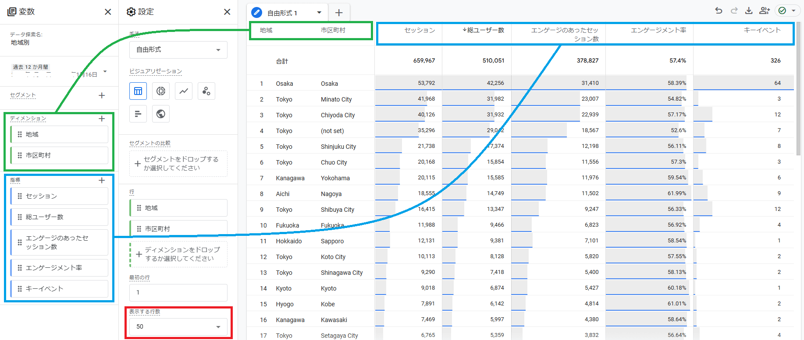The height and width of the screenshot is (340, 804).
Task: Open the 自由形式 1 tab
Action: point(282,13)
